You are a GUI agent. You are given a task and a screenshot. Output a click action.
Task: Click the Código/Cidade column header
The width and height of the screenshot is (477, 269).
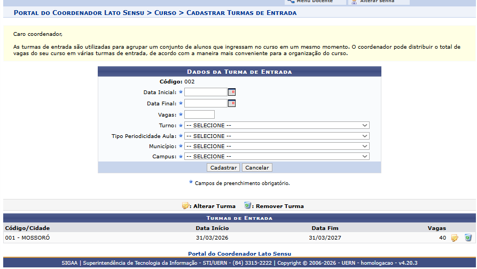click(x=27, y=228)
